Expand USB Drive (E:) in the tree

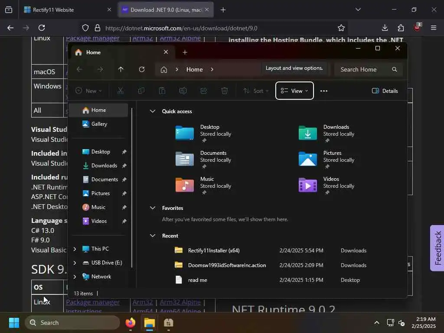75,263
